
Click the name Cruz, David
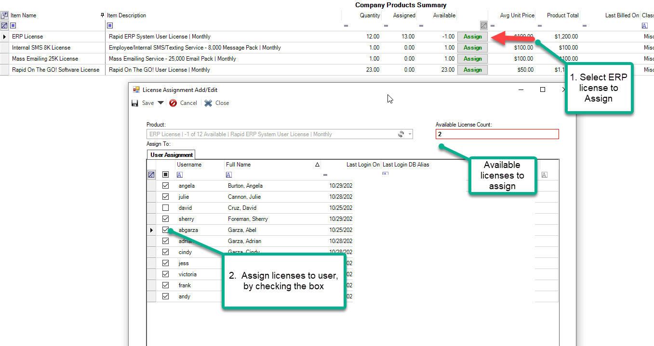point(242,208)
